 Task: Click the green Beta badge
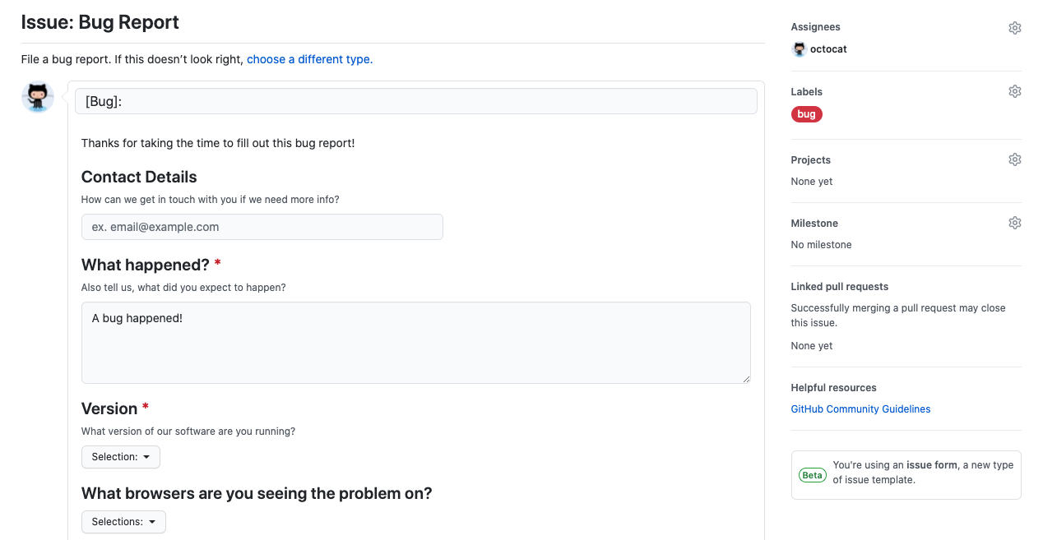click(x=812, y=475)
